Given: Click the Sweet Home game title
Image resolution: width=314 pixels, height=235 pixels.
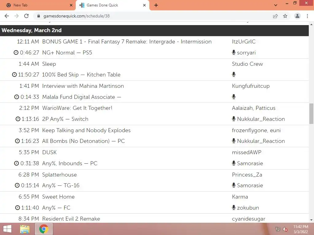Looking at the screenshot, I should (58, 197).
